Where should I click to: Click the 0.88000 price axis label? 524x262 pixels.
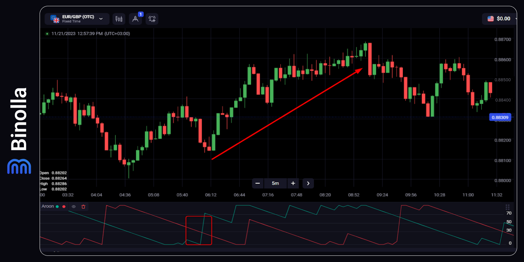pos(503,180)
